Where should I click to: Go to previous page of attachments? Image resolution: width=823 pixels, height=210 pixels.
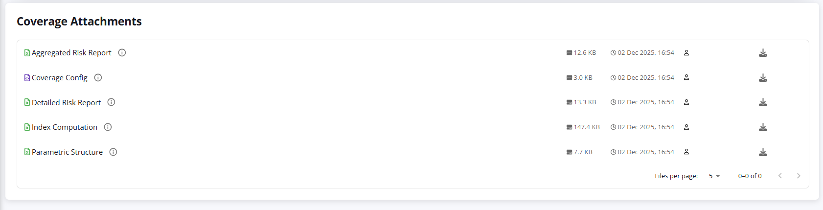tap(780, 176)
